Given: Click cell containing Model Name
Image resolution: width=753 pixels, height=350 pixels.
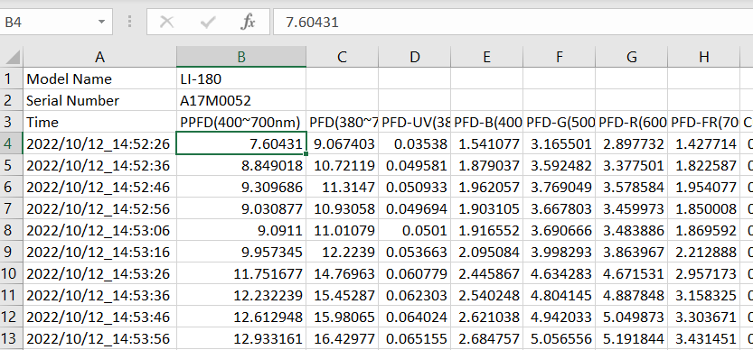Looking at the screenshot, I should pyautogui.click(x=99, y=78).
